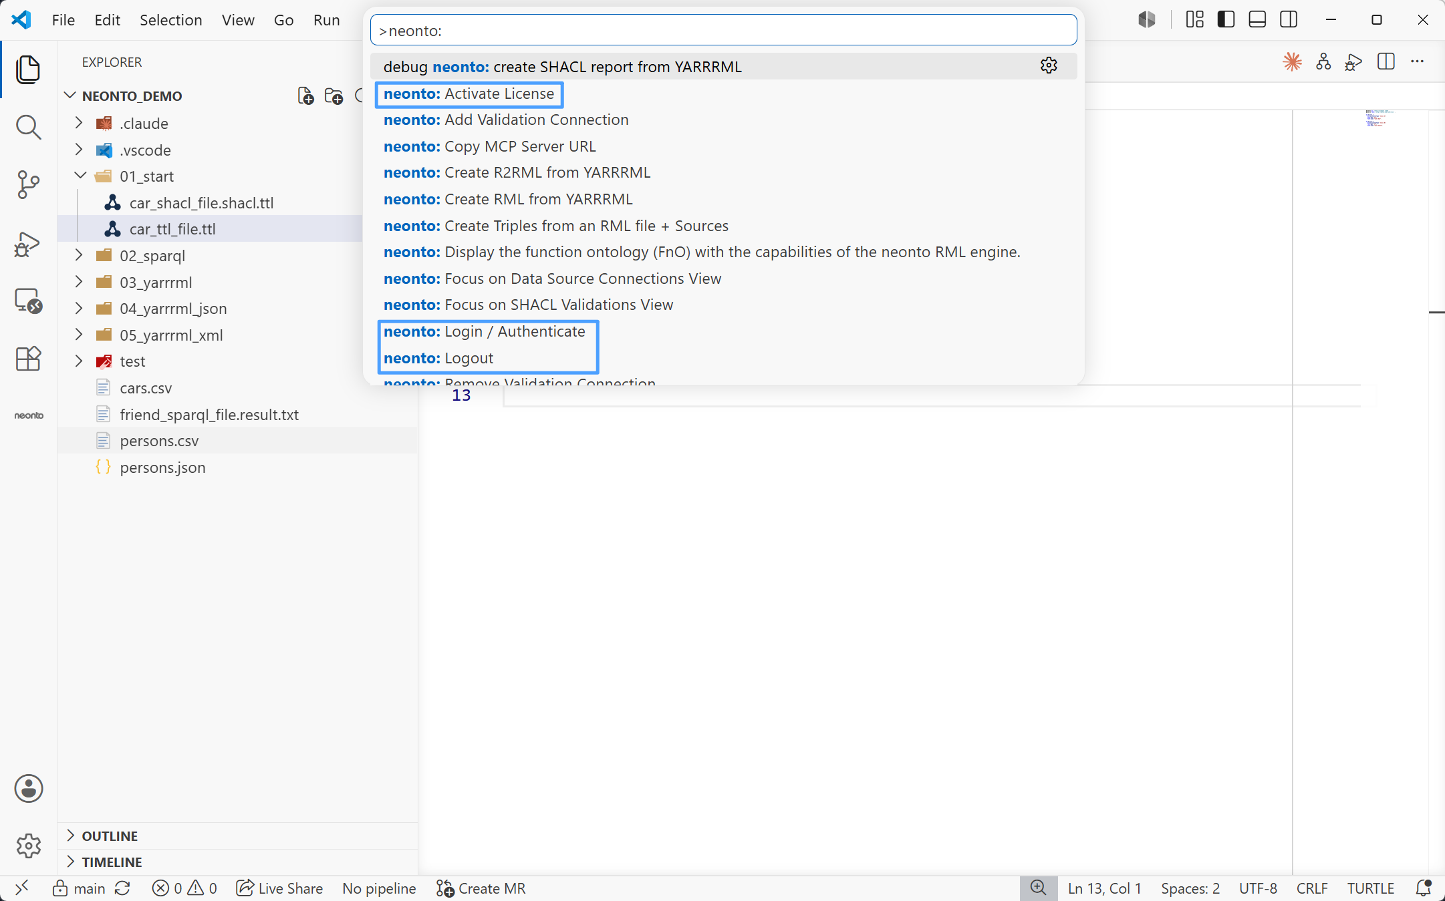
Task: Toggle the secondary side bar
Action: (1289, 20)
